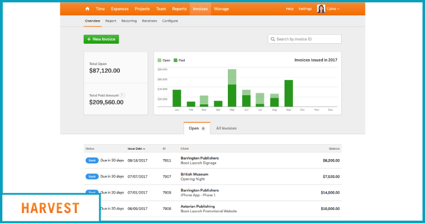The height and width of the screenshot is (223, 425).
Task: Open the Manage section
Action: pos(221,9)
